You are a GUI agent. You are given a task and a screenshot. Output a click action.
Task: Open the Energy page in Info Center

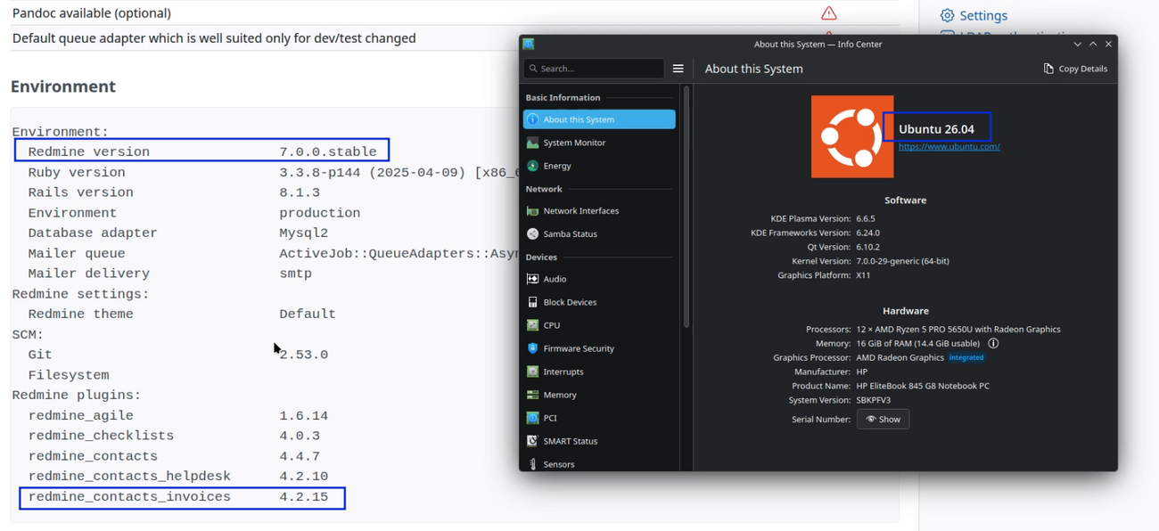(599, 166)
